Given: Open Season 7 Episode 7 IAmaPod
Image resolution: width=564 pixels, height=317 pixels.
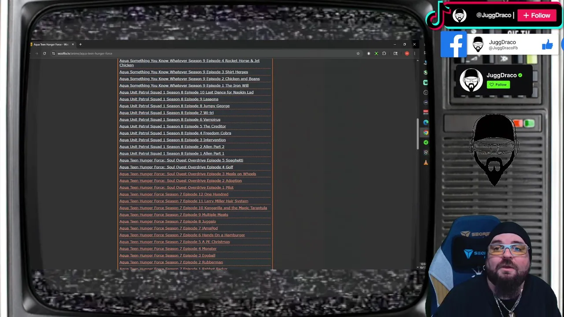Looking at the screenshot, I should (168, 228).
